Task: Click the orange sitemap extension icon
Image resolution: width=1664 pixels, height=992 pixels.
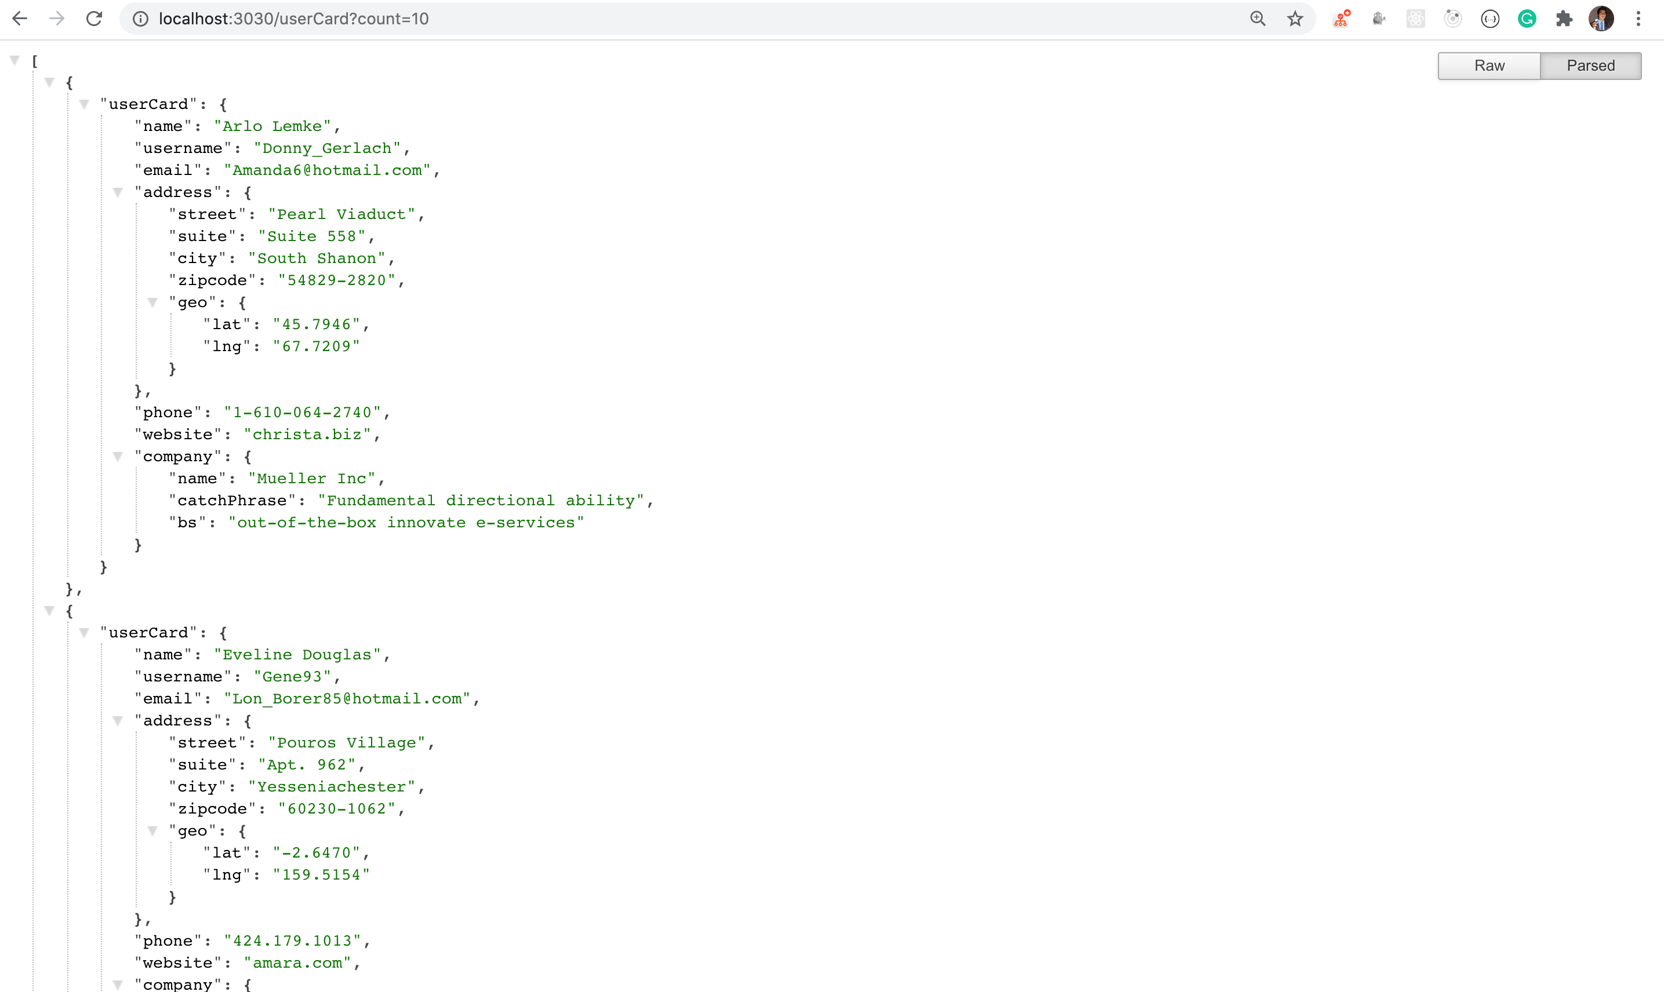Action: (1341, 19)
